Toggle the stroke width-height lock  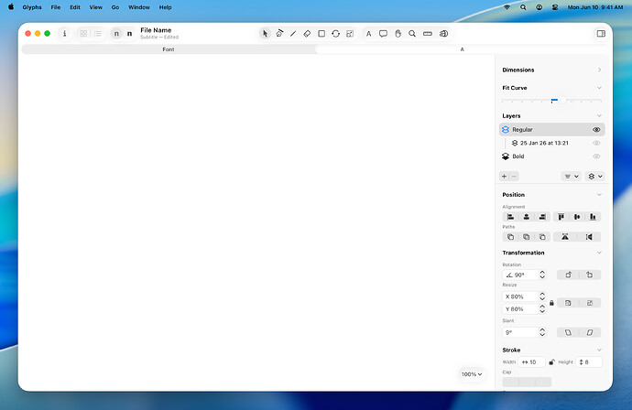551,362
